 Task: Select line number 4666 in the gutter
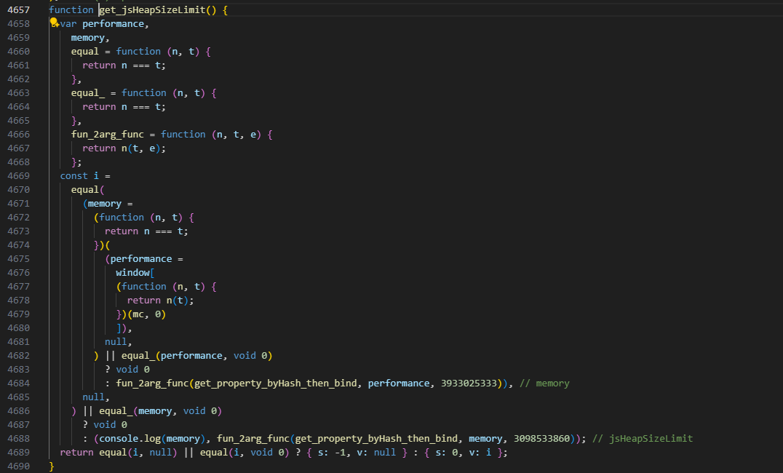[18, 135]
